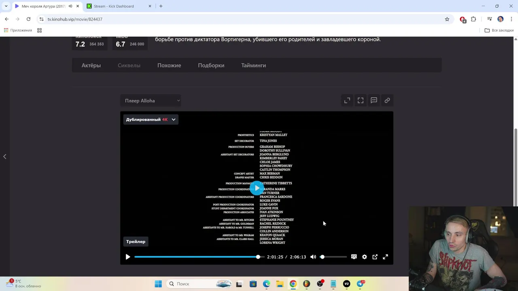
Task: Open the tab search chevron at top left
Action: point(6,6)
